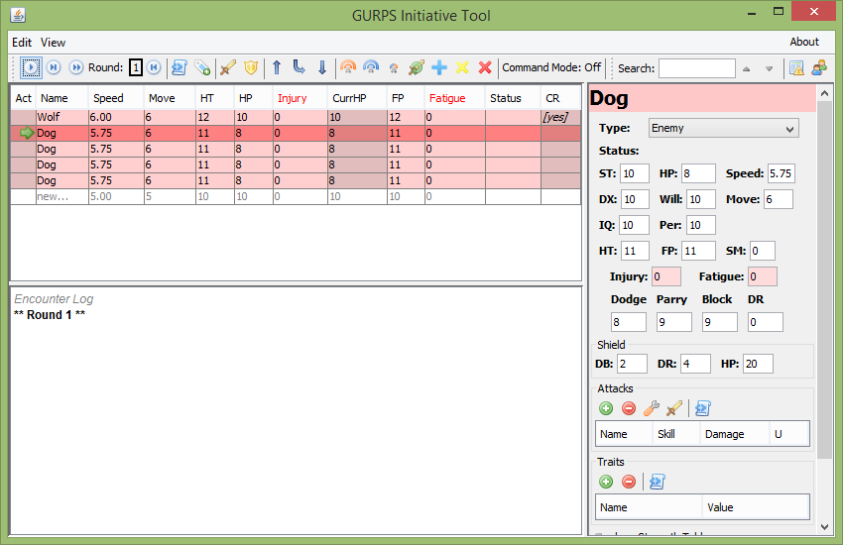This screenshot has width=843, height=545.
Task: Jump to the next search result arrow
Action: [769, 68]
